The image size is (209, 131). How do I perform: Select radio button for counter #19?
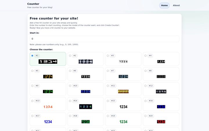(108, 116)
